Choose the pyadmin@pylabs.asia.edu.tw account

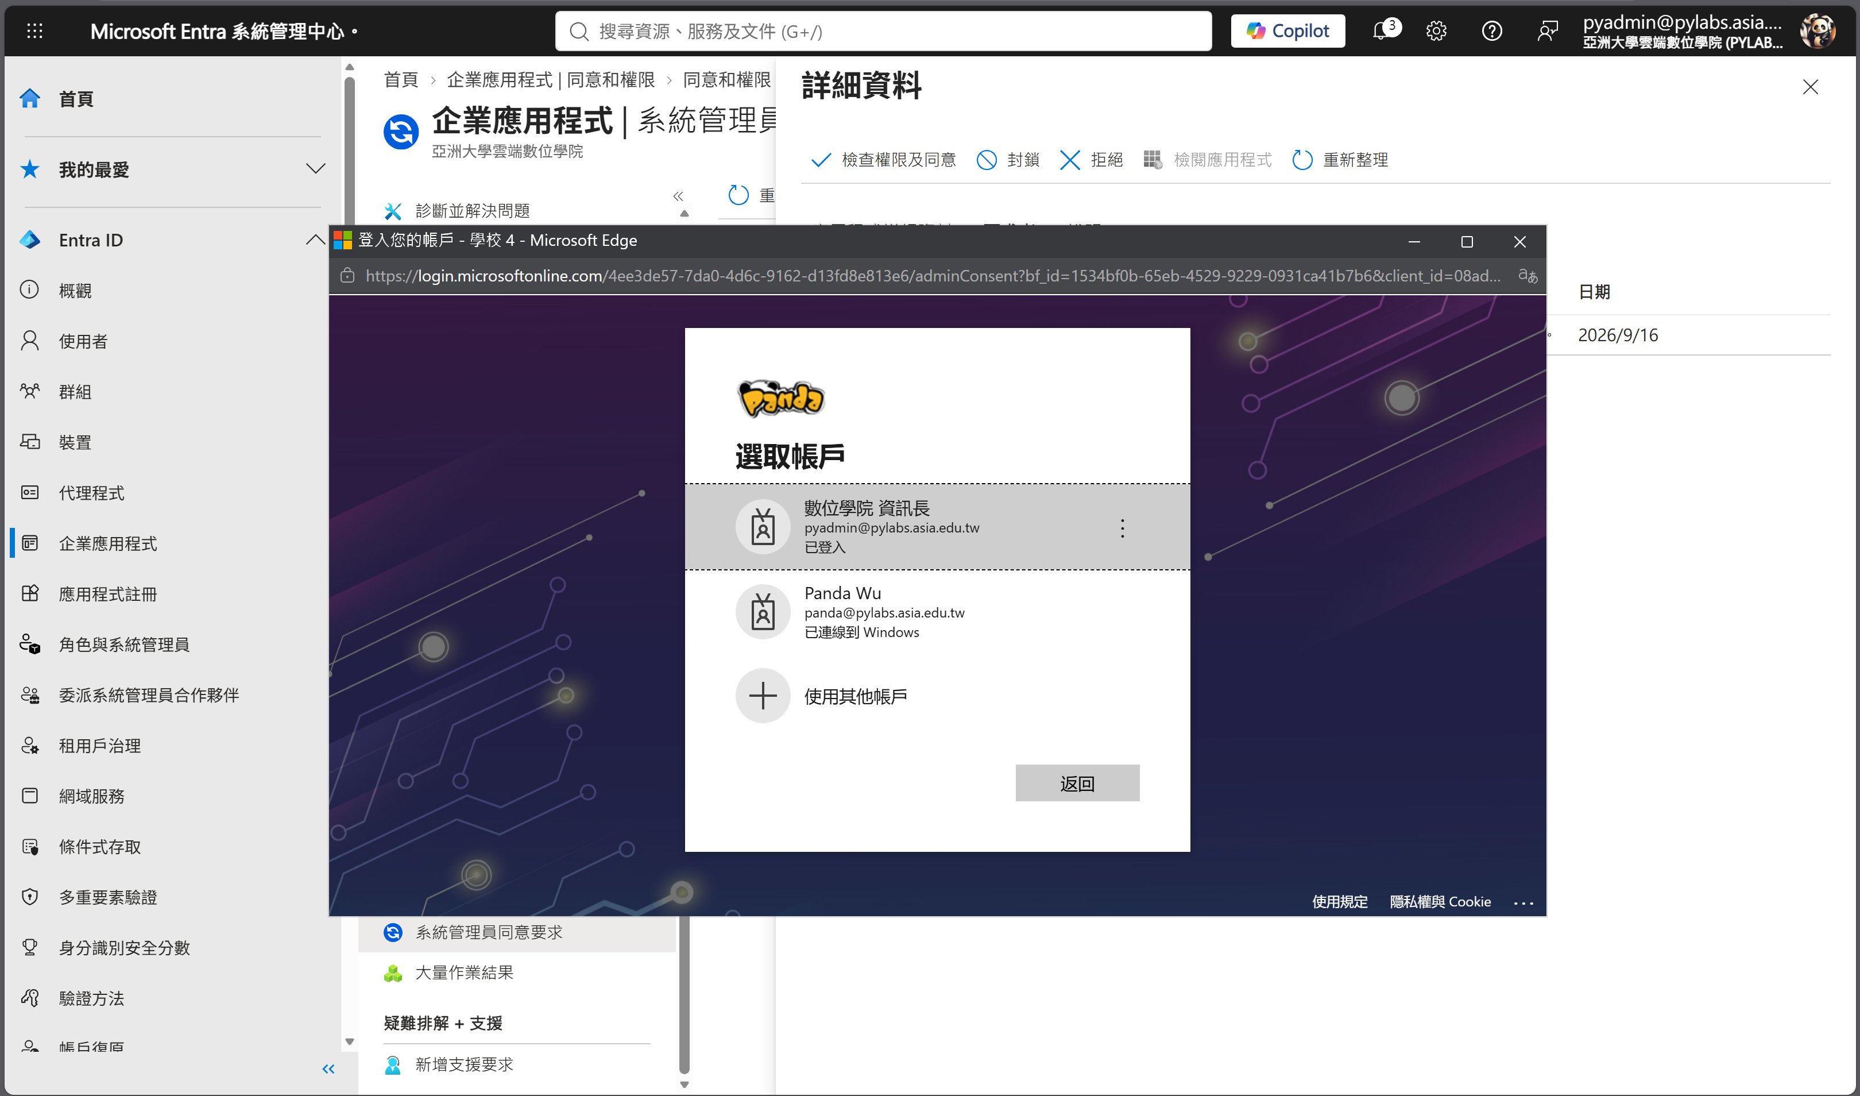pos(937,527)
